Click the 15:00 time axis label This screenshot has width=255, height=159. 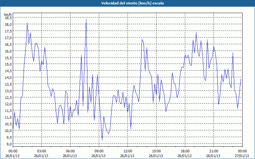[156, 151]
